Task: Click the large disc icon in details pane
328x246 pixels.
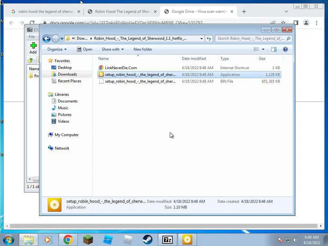Action: [x=54, y=205]
